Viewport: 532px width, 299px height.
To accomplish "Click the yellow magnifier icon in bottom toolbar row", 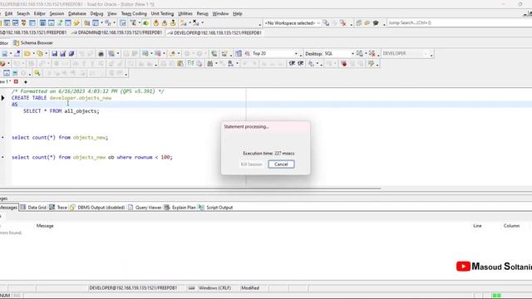I will coord(37,73).
